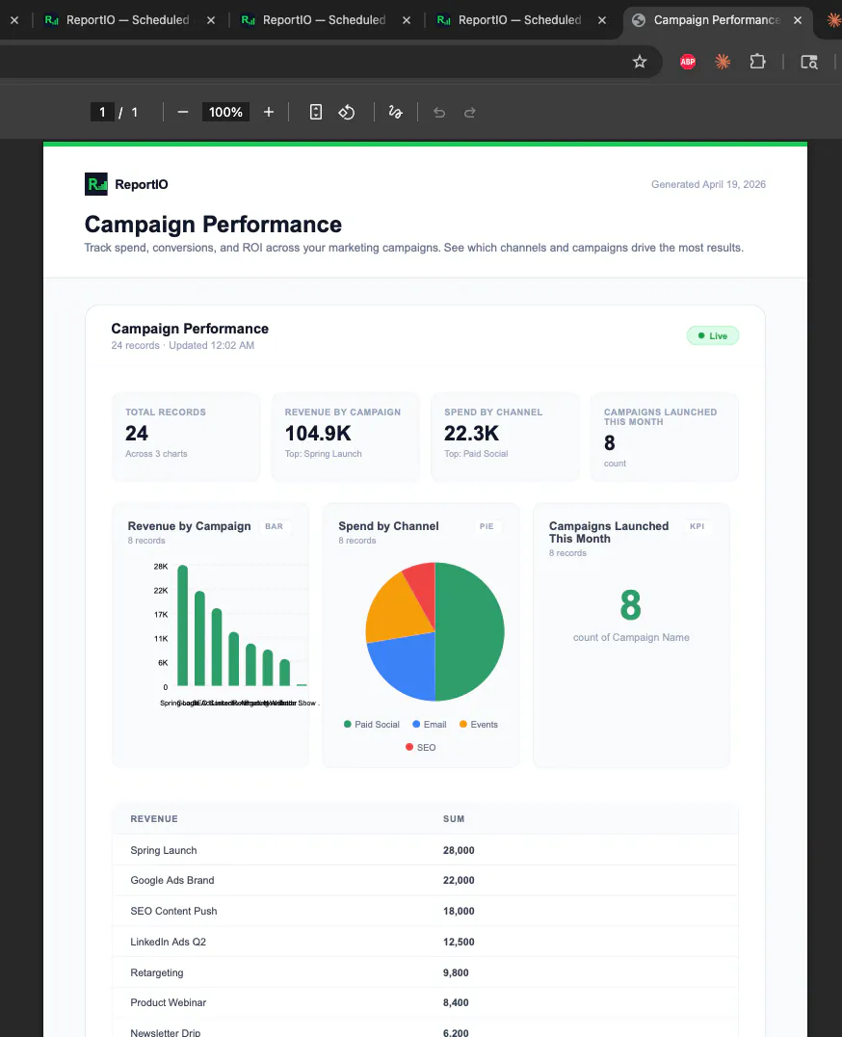This screenshot has height=1037, width=842.
Task: Redo the PDF annotation
Action: pyautogui.click(x=470, y=113)
